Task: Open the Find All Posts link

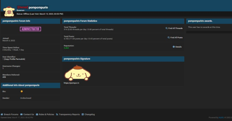Action: click(176, 37)
